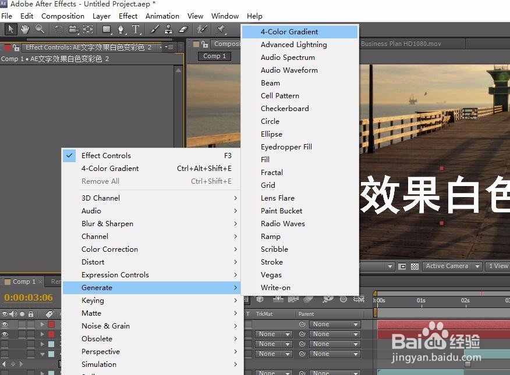Image resolution: width=510 pixels, height=375 pixels.
Task: Open the Blur & Sharpen effect category
Action: (x=151, y=224)
